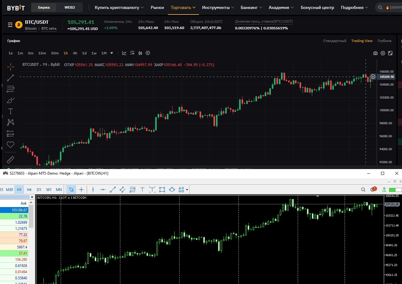
Task: Select the text label tool in MetaTrader
Action: point(152,189)
